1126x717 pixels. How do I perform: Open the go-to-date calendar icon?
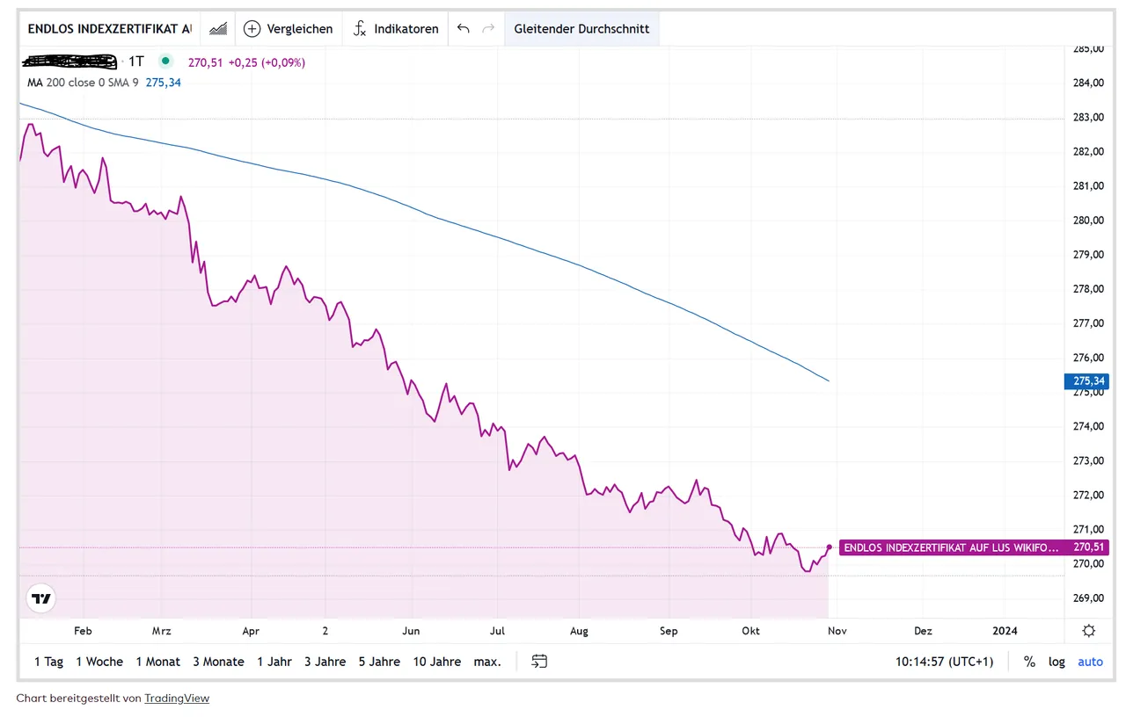point(539,662)
